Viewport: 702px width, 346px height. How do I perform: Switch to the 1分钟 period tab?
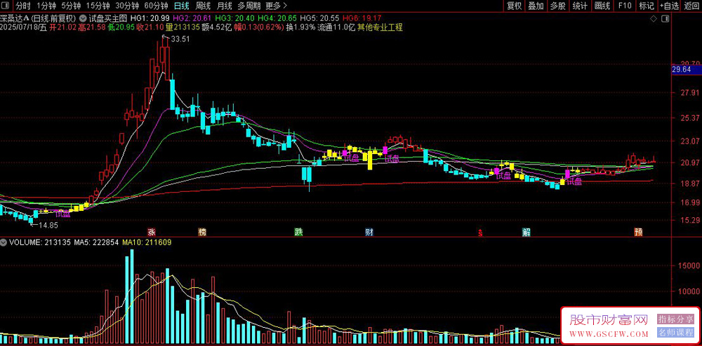click(x=46, y=6)
